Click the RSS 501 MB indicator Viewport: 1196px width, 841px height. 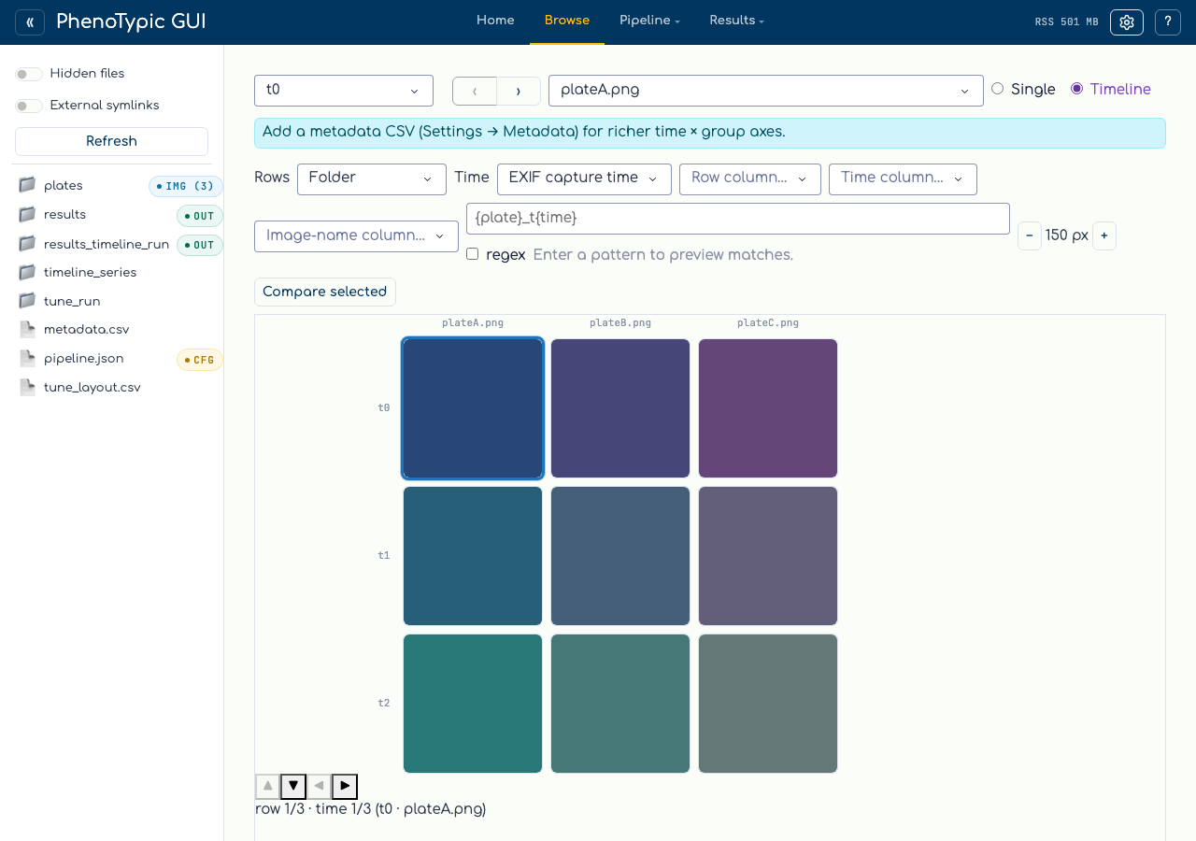[x=1067, y=22]
